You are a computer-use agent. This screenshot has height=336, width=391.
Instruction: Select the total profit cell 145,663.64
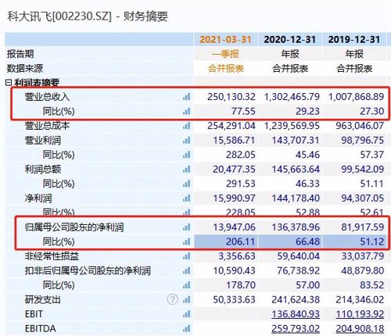click(x=296, y=170)
